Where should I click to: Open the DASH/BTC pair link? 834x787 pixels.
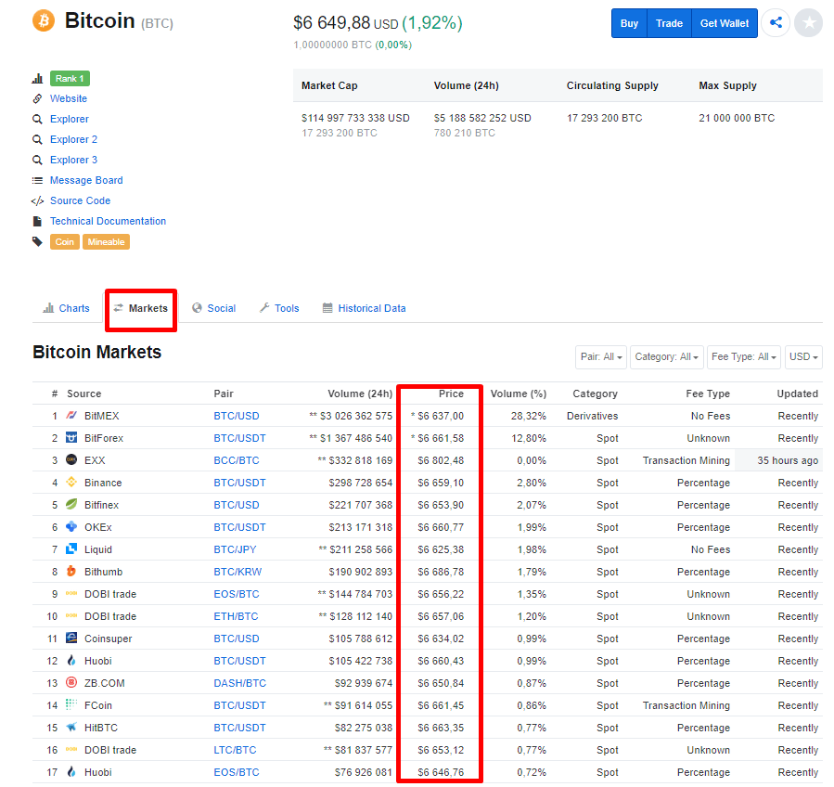click(x=240, y=683)
